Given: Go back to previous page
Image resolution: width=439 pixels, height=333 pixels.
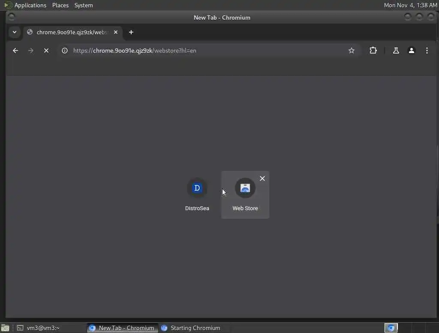Looking at the screenshot, I should coord(15,51).
